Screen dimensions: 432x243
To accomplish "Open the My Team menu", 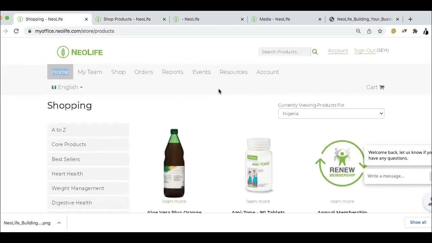I will 90,72.
